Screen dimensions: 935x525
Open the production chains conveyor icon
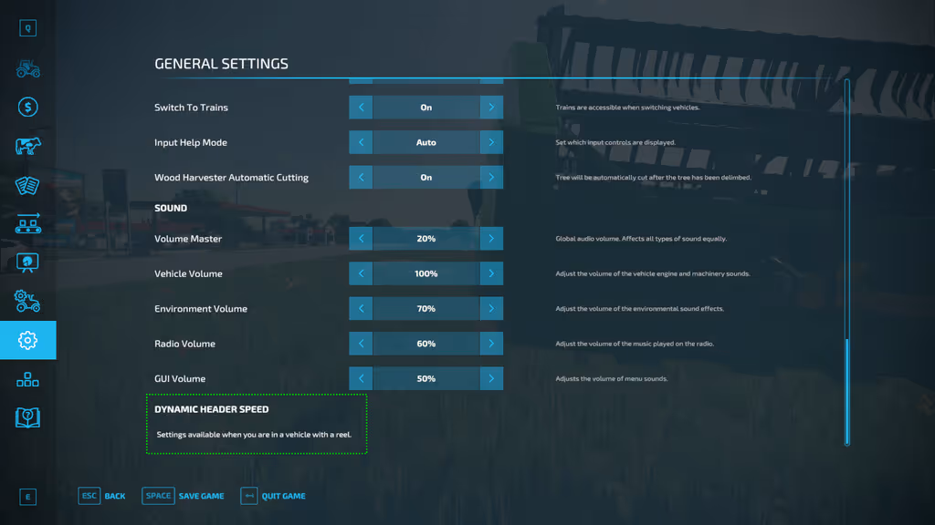27,223
